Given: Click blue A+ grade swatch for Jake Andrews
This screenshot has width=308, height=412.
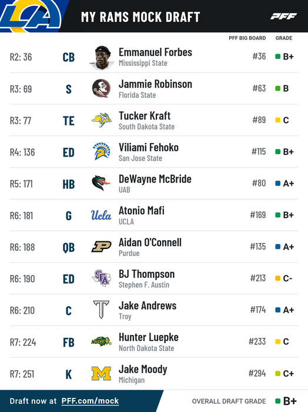Looking at the screenshot, I should (x=278, y=310).
